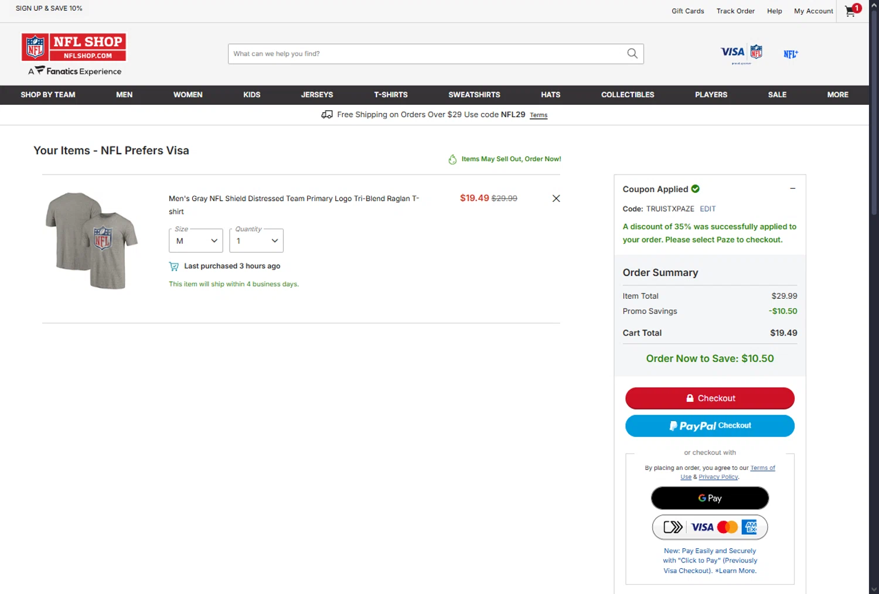Open free shipping Terms link

click(x=539, y=115)
